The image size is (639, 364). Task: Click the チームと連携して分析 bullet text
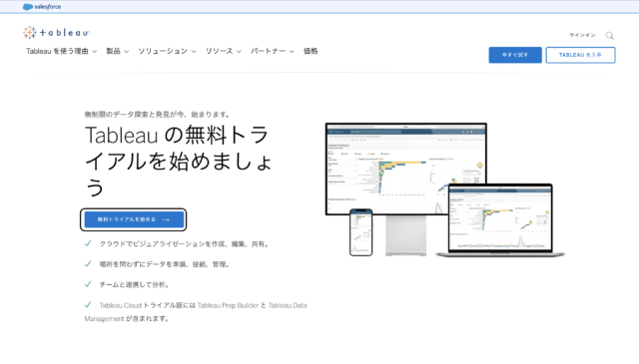pyautogui.click(x=135, y=284)
